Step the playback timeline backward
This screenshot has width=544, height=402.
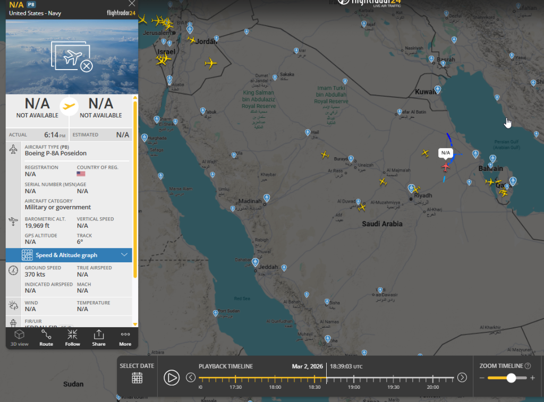pos(191,378)
